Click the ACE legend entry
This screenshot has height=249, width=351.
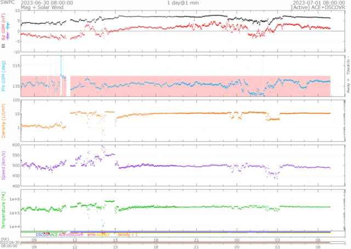pyautogui.click(x=55, y=235)
